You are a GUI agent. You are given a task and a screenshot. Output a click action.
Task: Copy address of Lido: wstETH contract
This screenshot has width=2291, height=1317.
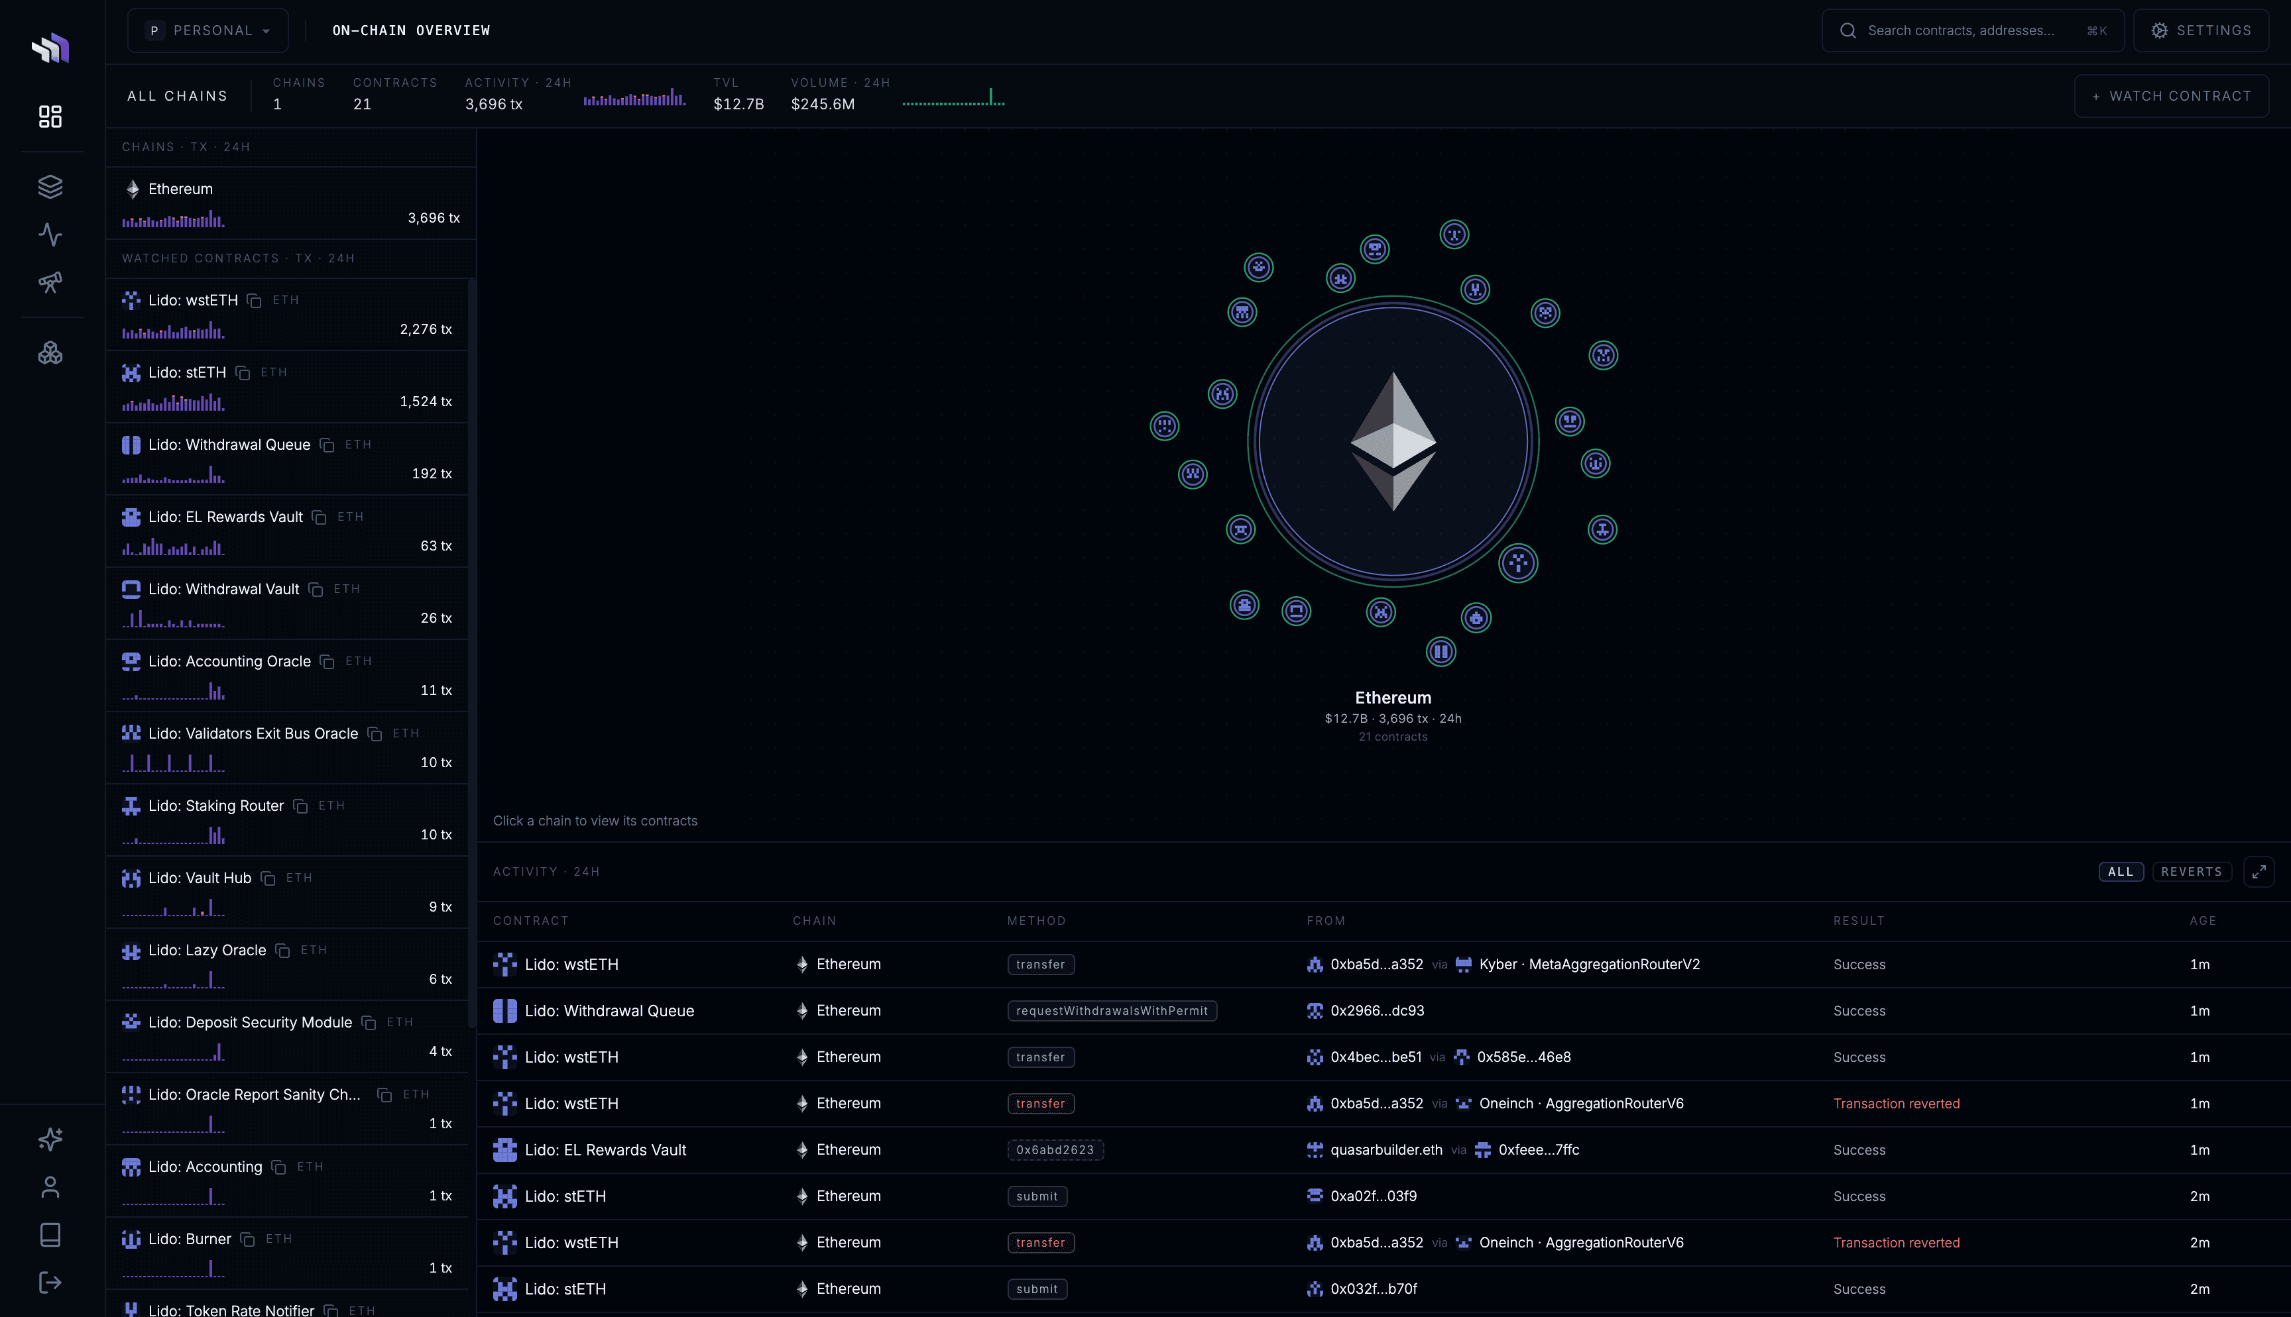[255, 300]
